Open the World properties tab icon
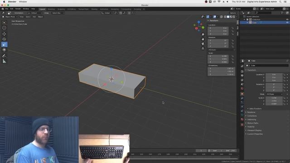This screenshot has height=163, width=290. [242, 89]
